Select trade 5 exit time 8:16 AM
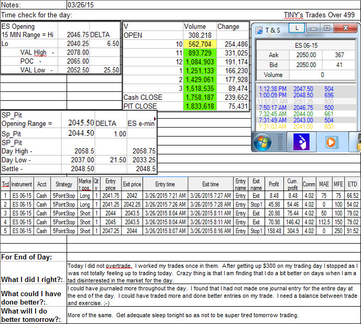 click(211, 231)
